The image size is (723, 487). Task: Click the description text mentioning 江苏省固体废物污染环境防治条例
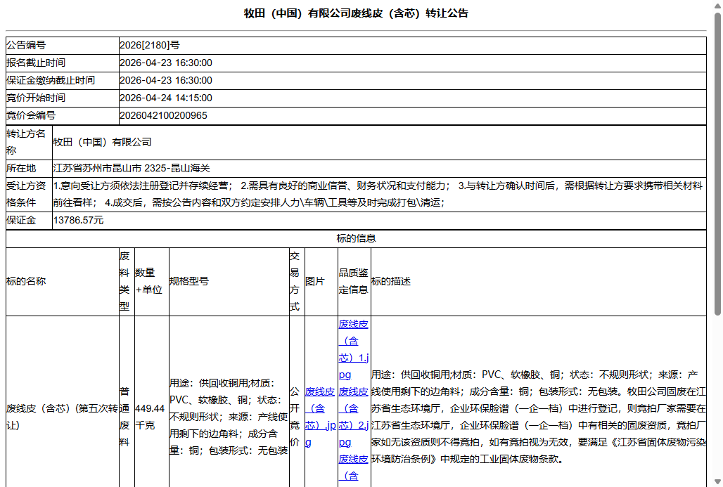point(539,417)
